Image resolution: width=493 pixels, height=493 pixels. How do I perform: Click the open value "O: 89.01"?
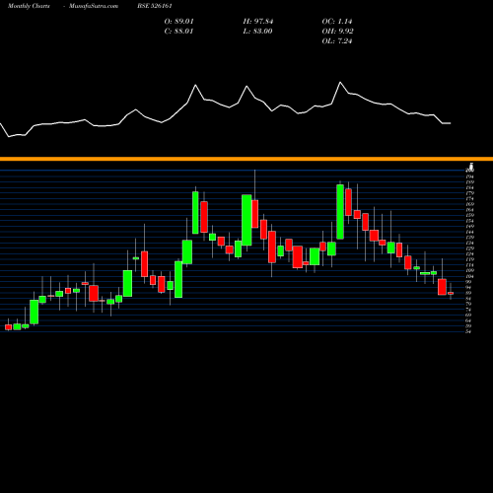coord(179,22)
